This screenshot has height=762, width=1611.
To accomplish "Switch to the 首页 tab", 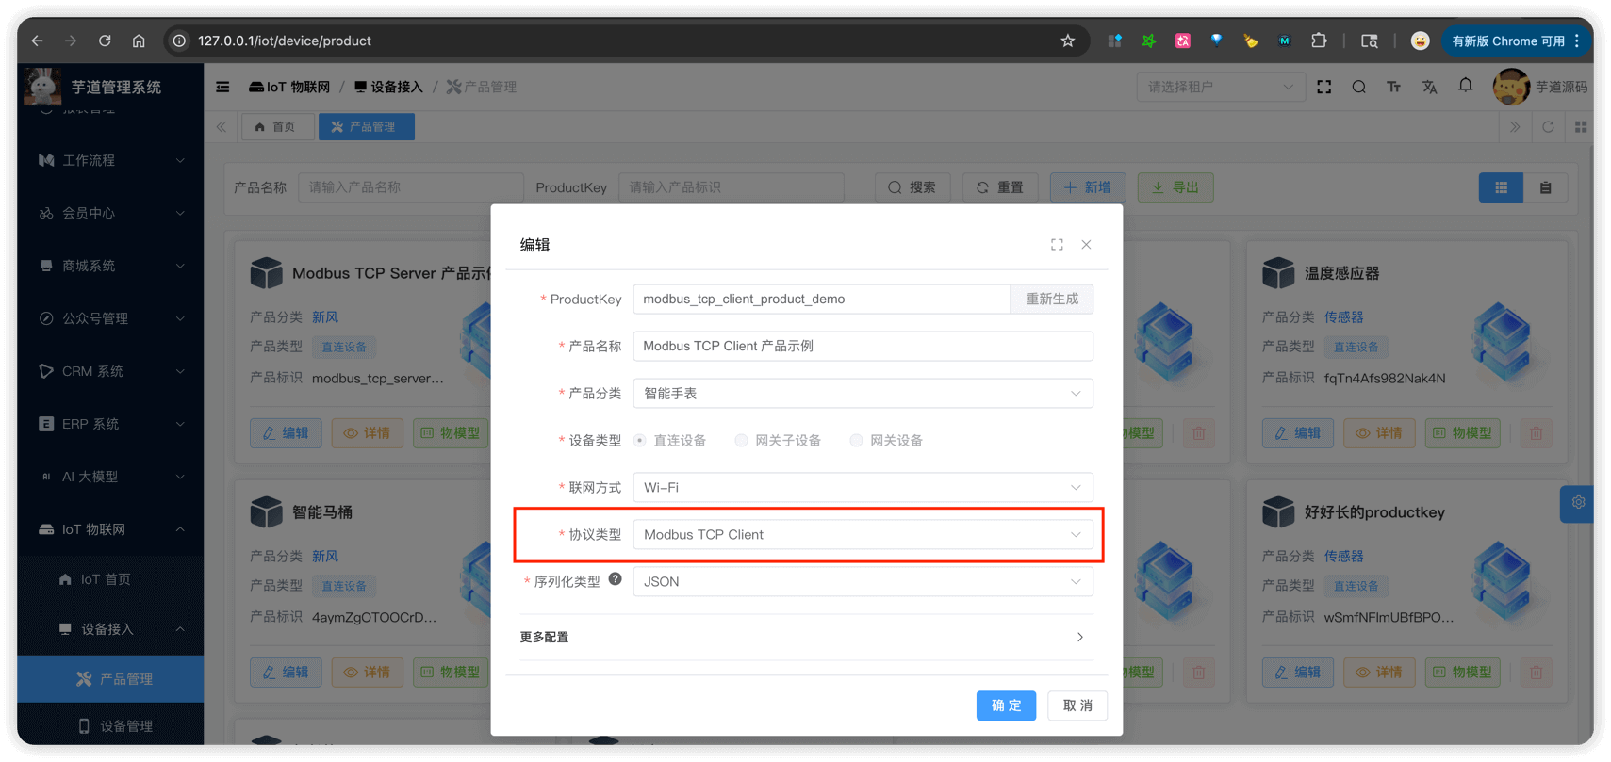I will [x=277, y=127].
